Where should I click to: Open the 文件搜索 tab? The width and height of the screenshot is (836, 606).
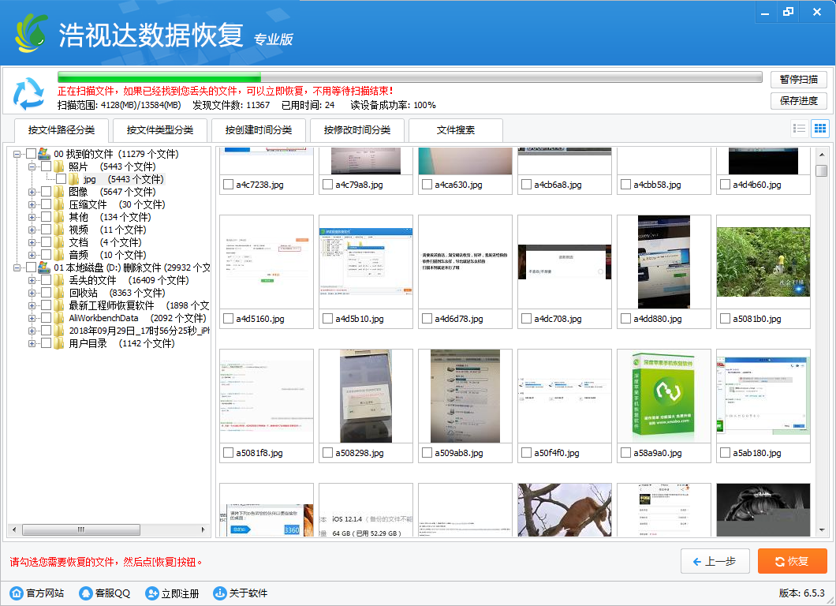[x=456, y=130]
